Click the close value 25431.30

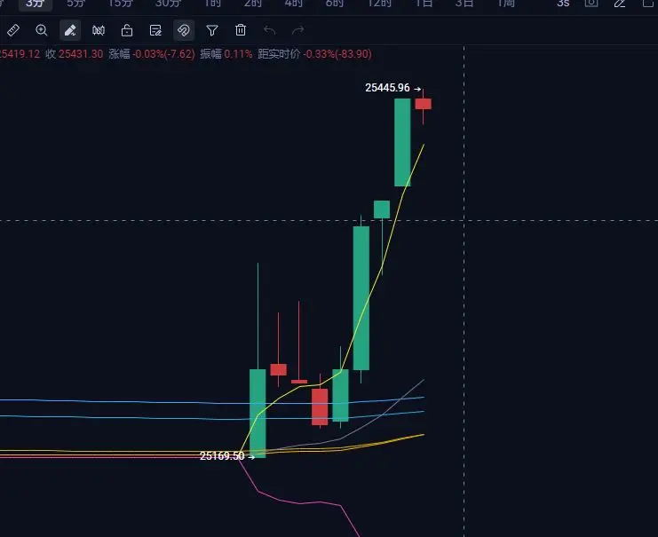pyautogui.click(x=81, y=54)
